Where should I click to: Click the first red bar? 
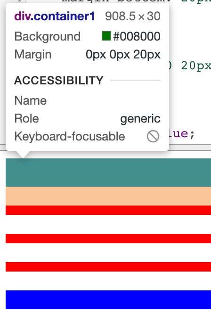click(108, 210)
